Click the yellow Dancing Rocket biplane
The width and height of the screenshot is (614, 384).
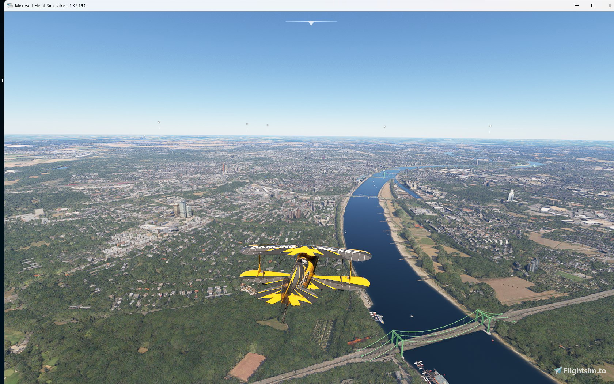[x=305, y=274]
